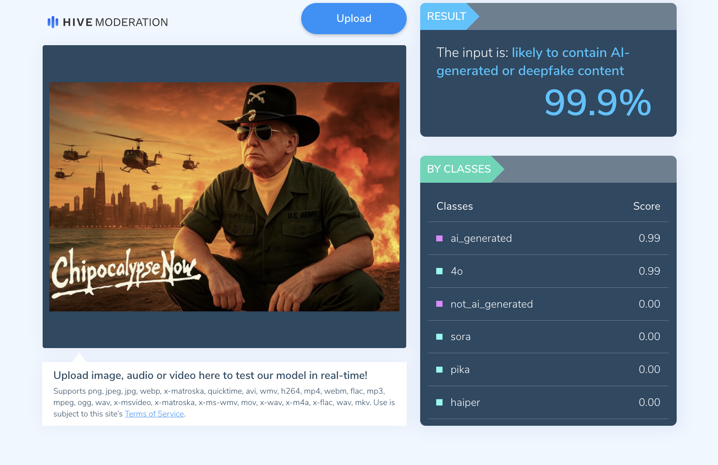Click the 0.99 score beside 4o
This screenshot has width=718, height=465.
649,271
